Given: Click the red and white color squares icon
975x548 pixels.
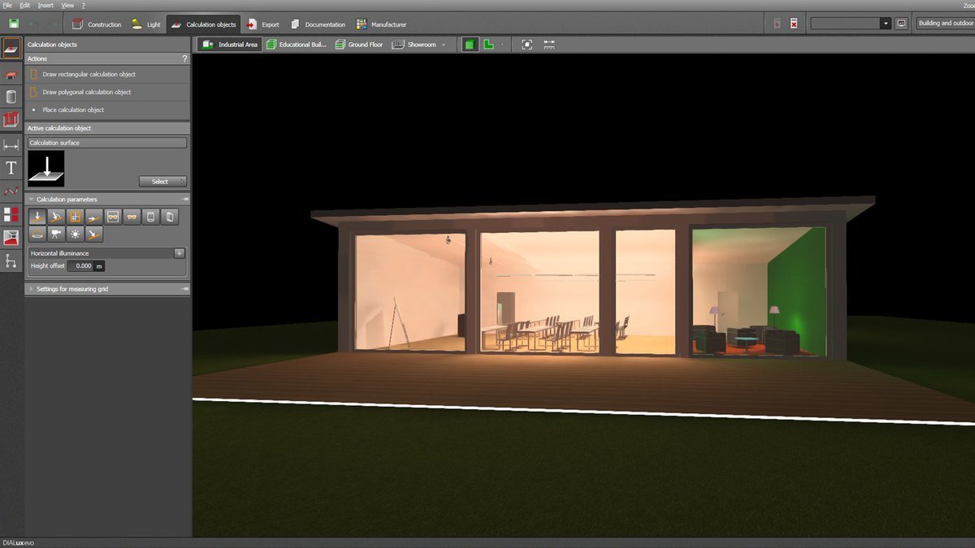Looking at the screenshot, I should point(11,215).
